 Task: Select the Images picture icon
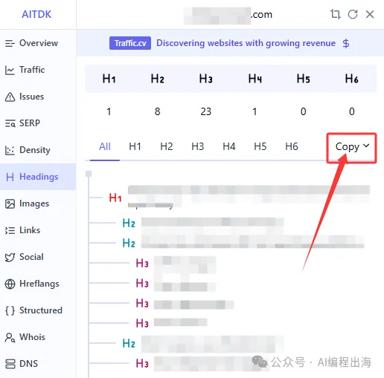click(x=10, y=203)
